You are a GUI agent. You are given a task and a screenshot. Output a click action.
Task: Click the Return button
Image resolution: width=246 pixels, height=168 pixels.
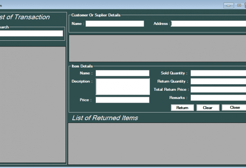[x=182, y=108]
